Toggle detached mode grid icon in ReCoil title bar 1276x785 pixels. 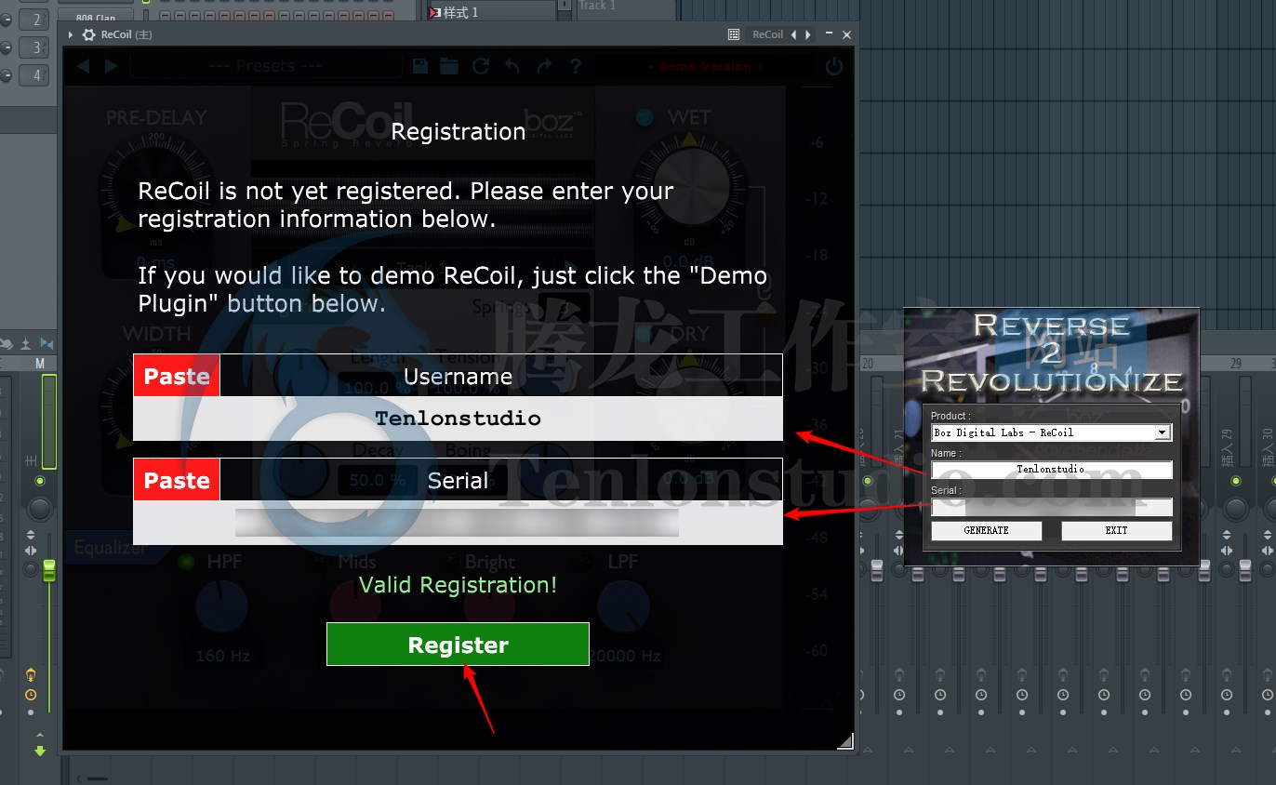pos(734,34)
